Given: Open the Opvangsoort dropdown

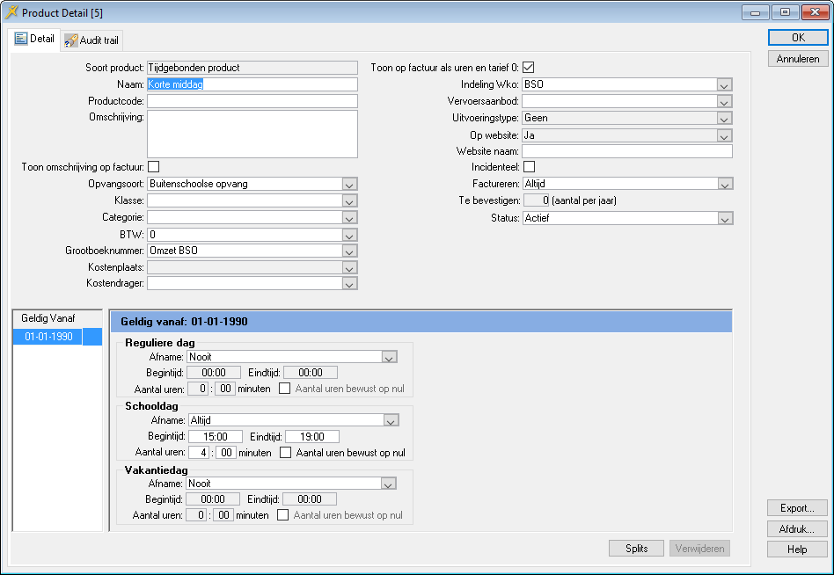Looking at the screenshot, I should coord(349,185).
